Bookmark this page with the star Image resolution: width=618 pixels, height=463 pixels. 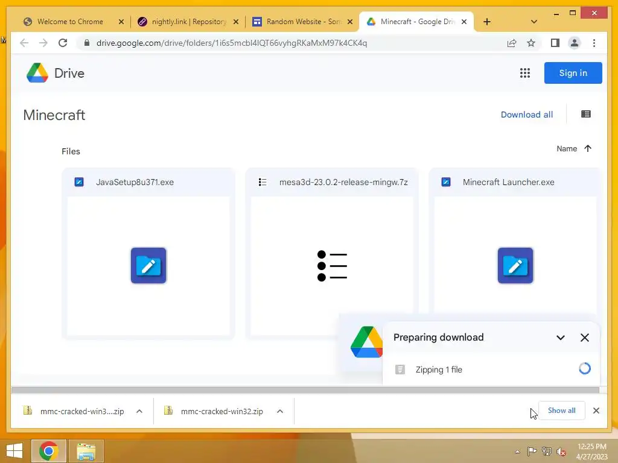click(x=531, y=43)
